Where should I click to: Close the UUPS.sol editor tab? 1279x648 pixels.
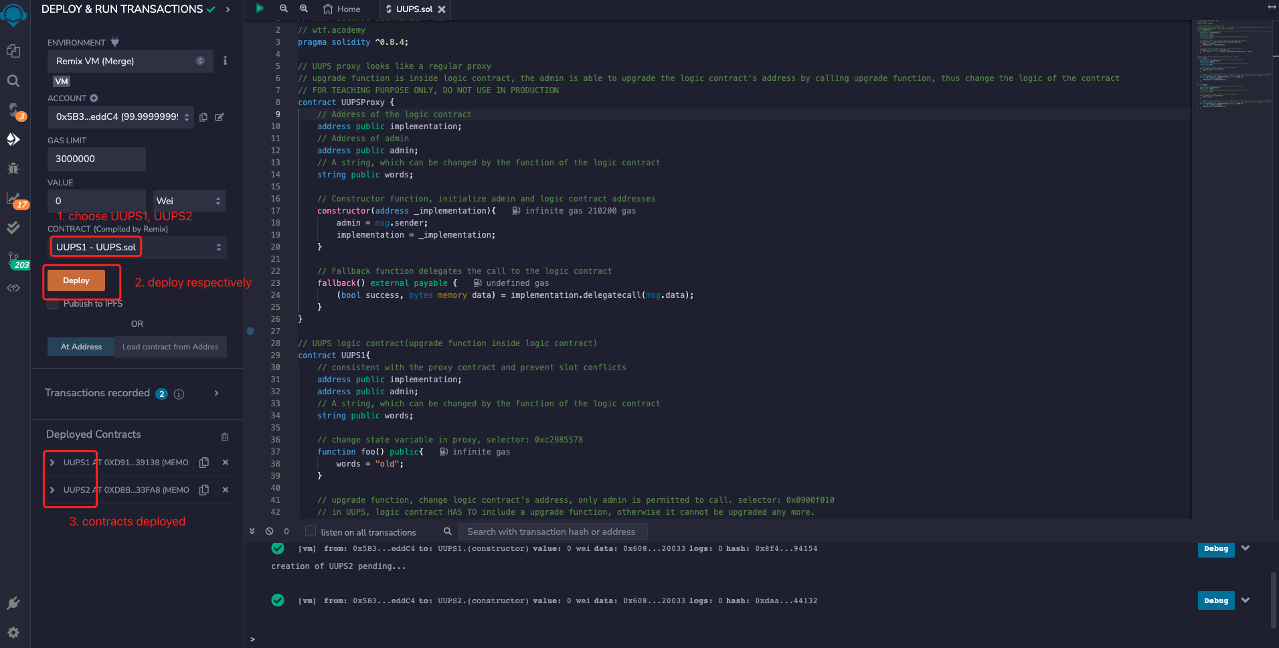[x=442, y=9]
